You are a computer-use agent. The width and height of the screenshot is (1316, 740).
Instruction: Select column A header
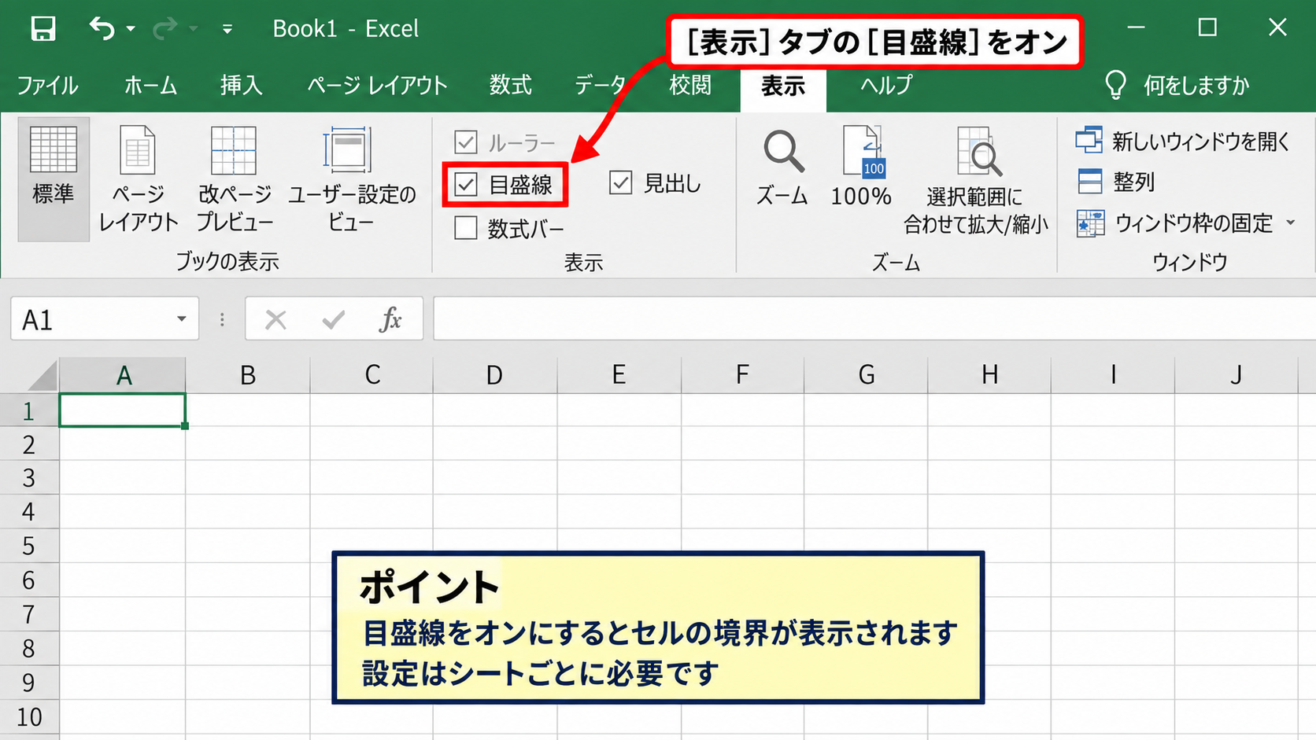tap(124, 375)
